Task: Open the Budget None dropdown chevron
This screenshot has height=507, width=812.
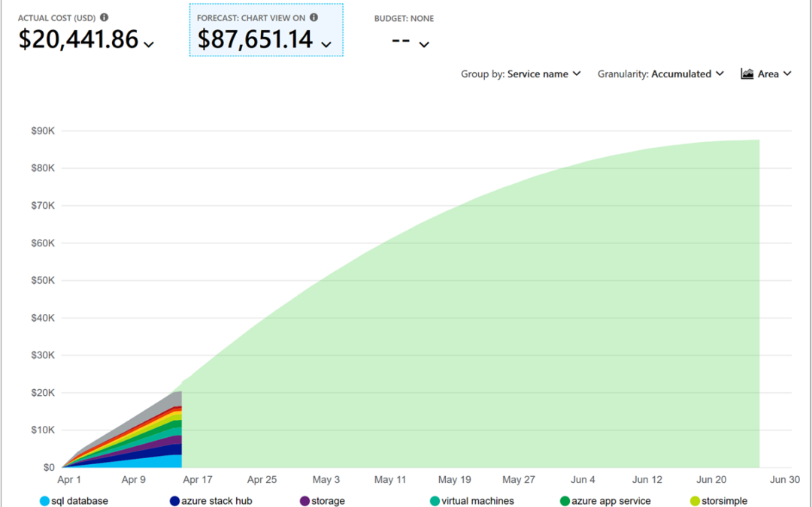Action: click(423, 44)
